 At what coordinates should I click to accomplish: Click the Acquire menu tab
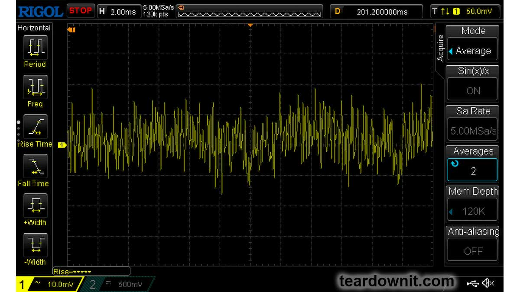(x=440, y=48)
